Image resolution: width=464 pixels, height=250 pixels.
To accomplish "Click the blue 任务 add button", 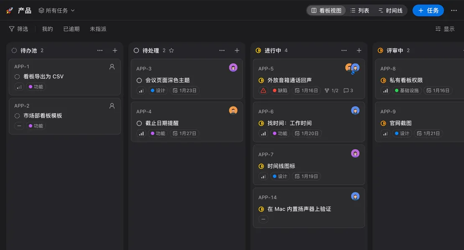I will pos(428,10).
